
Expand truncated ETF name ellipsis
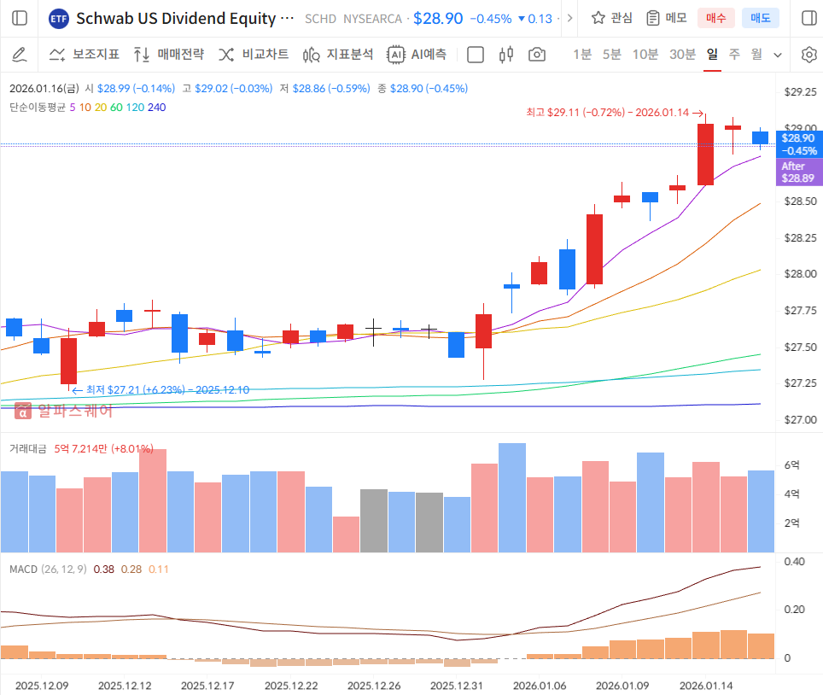point(287,18)
